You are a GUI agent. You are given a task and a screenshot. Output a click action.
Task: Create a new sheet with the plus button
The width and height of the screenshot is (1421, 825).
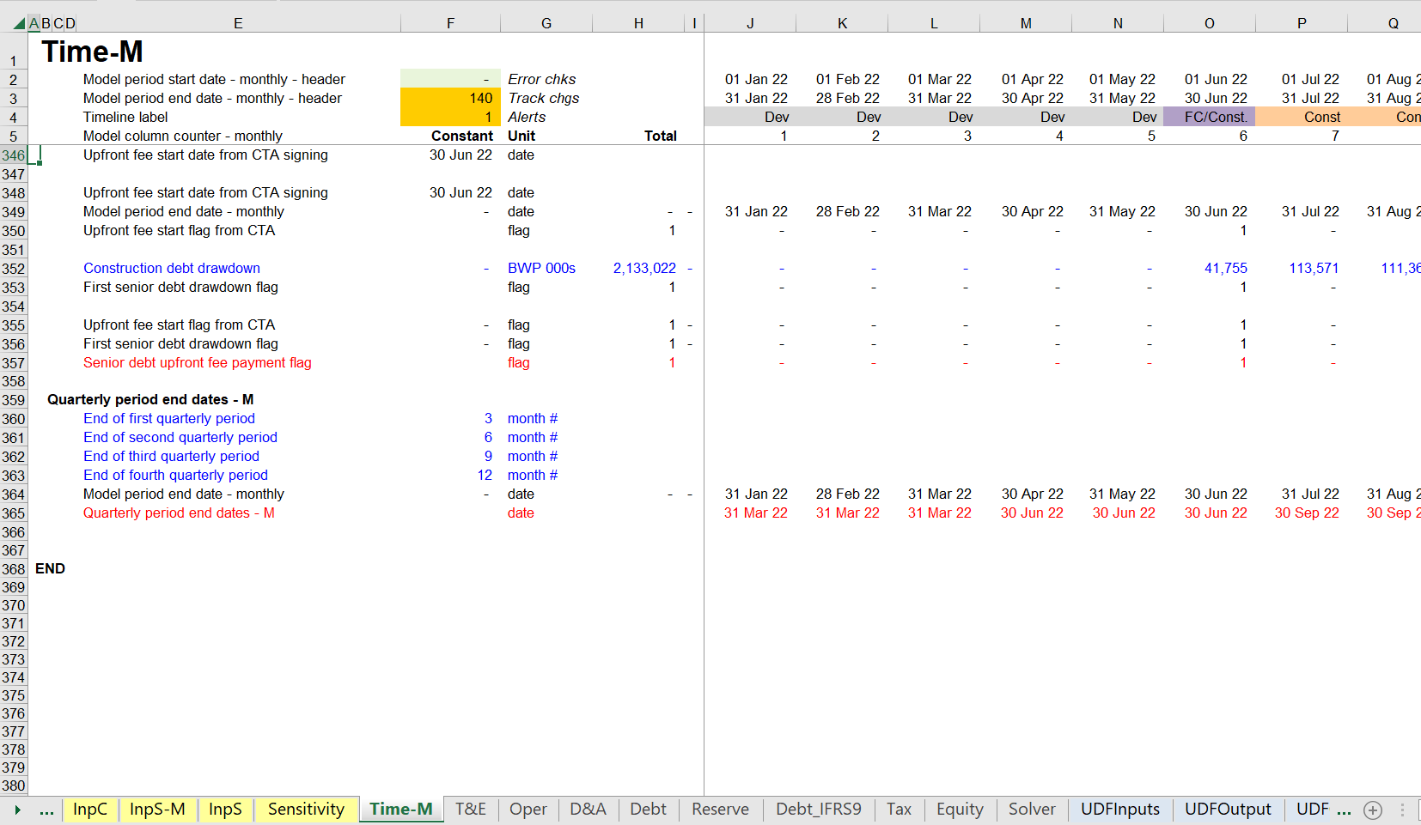point(1372,810)
